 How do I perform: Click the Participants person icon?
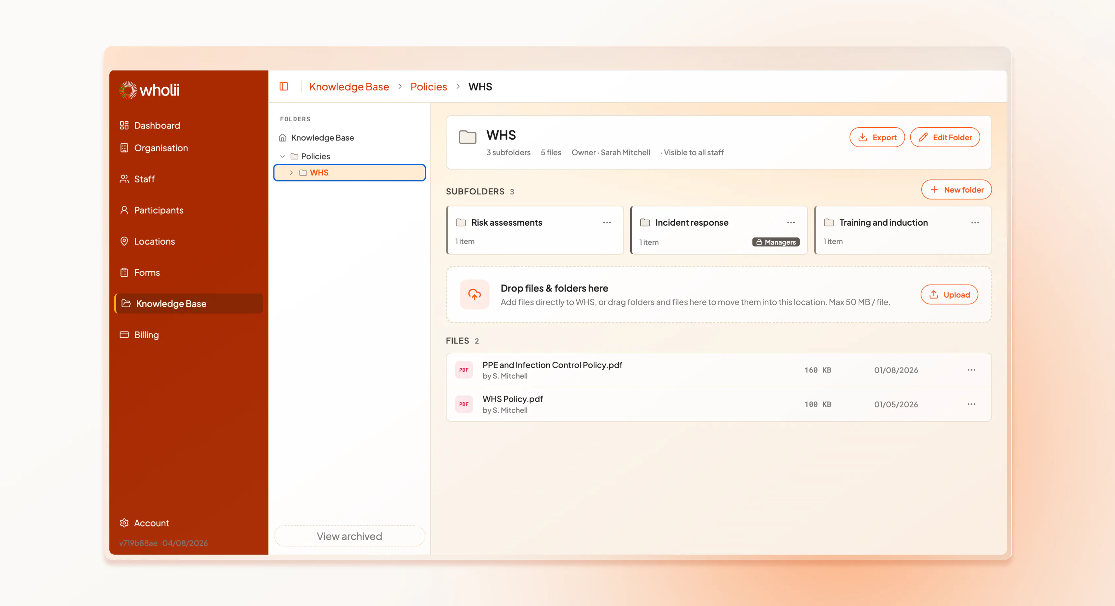(124, 210)
